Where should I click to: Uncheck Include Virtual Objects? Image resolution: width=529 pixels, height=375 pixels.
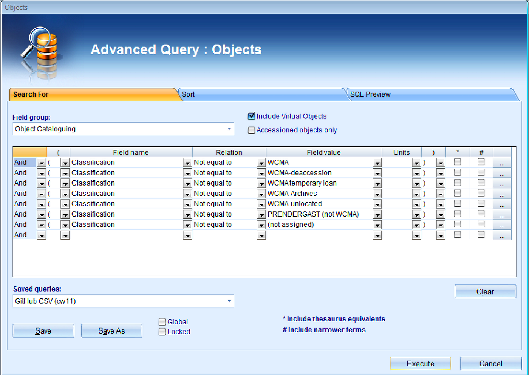coord(252,116)
